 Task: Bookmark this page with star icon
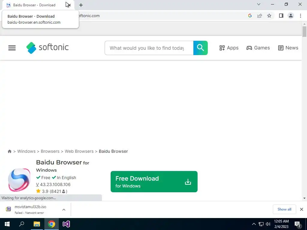pos(269,16)
